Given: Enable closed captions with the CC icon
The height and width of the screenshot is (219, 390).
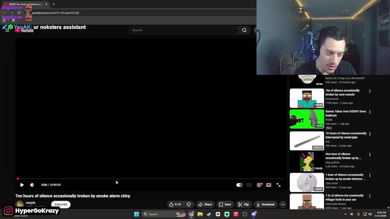Looking at the screenshot, I should 249,185.
